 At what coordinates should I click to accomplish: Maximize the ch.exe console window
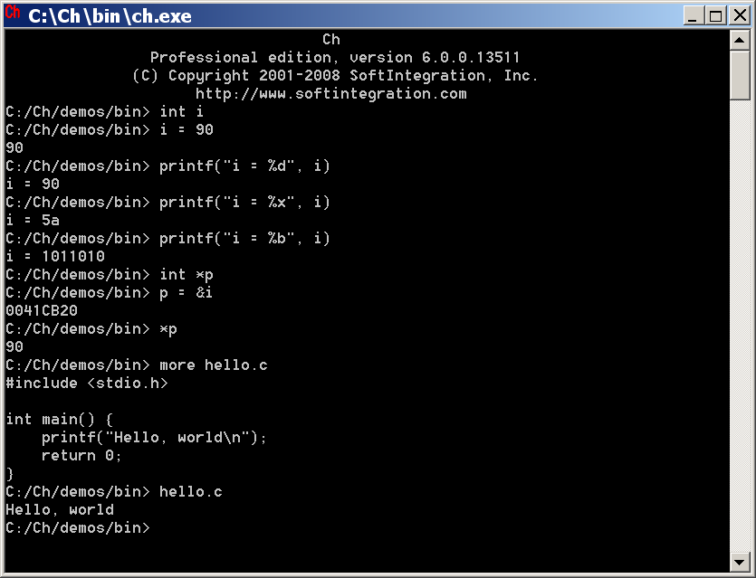click(x=716, y=15)
